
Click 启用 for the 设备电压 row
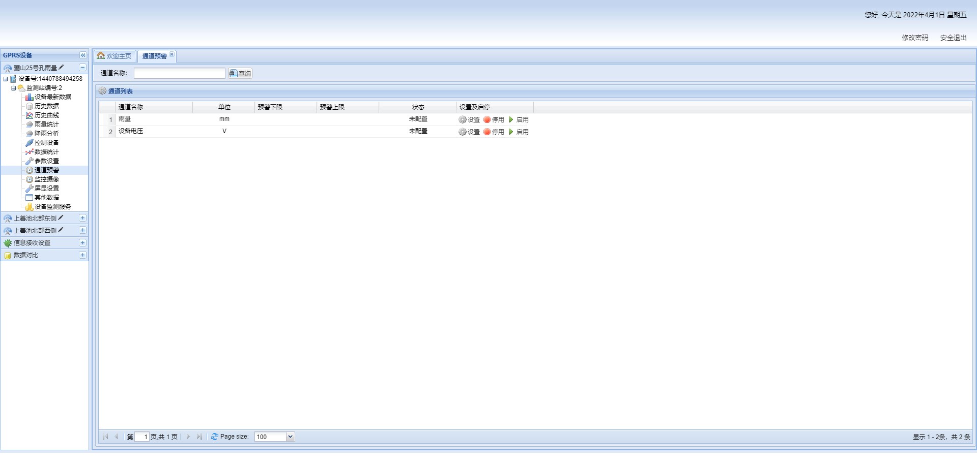519,132
